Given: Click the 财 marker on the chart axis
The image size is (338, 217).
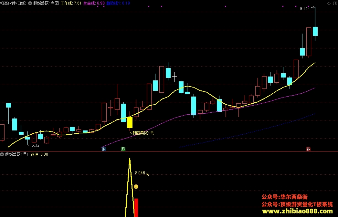Looking at the screenshot, I should [104, 149].
